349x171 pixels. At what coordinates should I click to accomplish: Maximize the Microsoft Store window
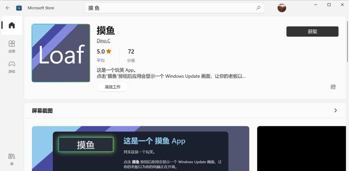click(329, 5)
